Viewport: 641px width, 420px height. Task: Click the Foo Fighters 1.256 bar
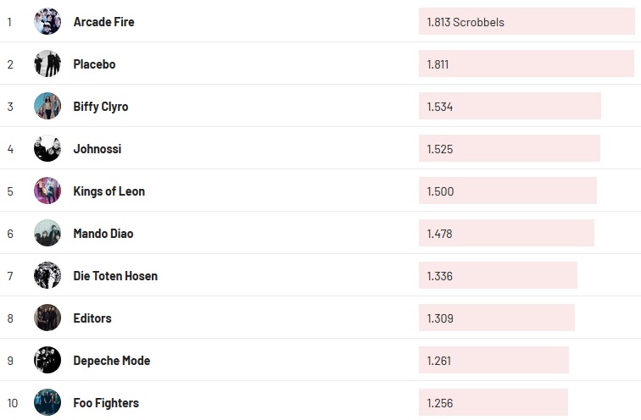point(493,403)
